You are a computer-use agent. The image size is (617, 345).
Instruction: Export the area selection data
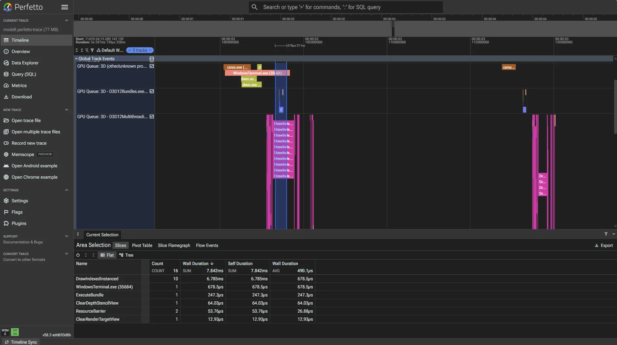pyautogui.click(x=604, y=245)
